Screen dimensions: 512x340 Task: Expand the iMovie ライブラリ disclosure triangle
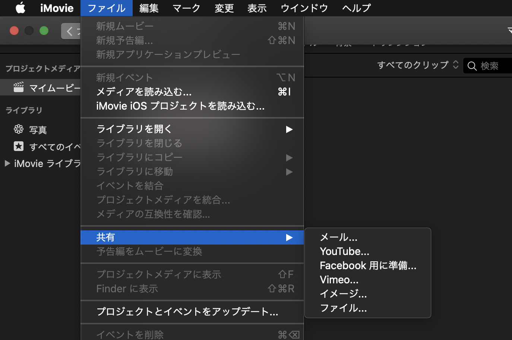(7, 163)
